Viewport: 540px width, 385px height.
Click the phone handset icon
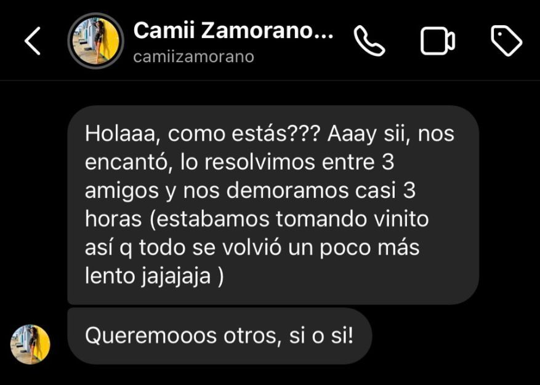[x=369, y=41]
